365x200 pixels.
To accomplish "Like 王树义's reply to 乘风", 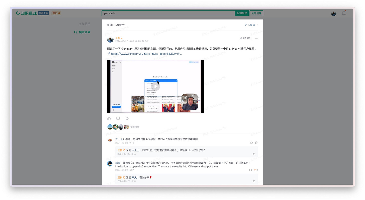I will tap(254, 181).
